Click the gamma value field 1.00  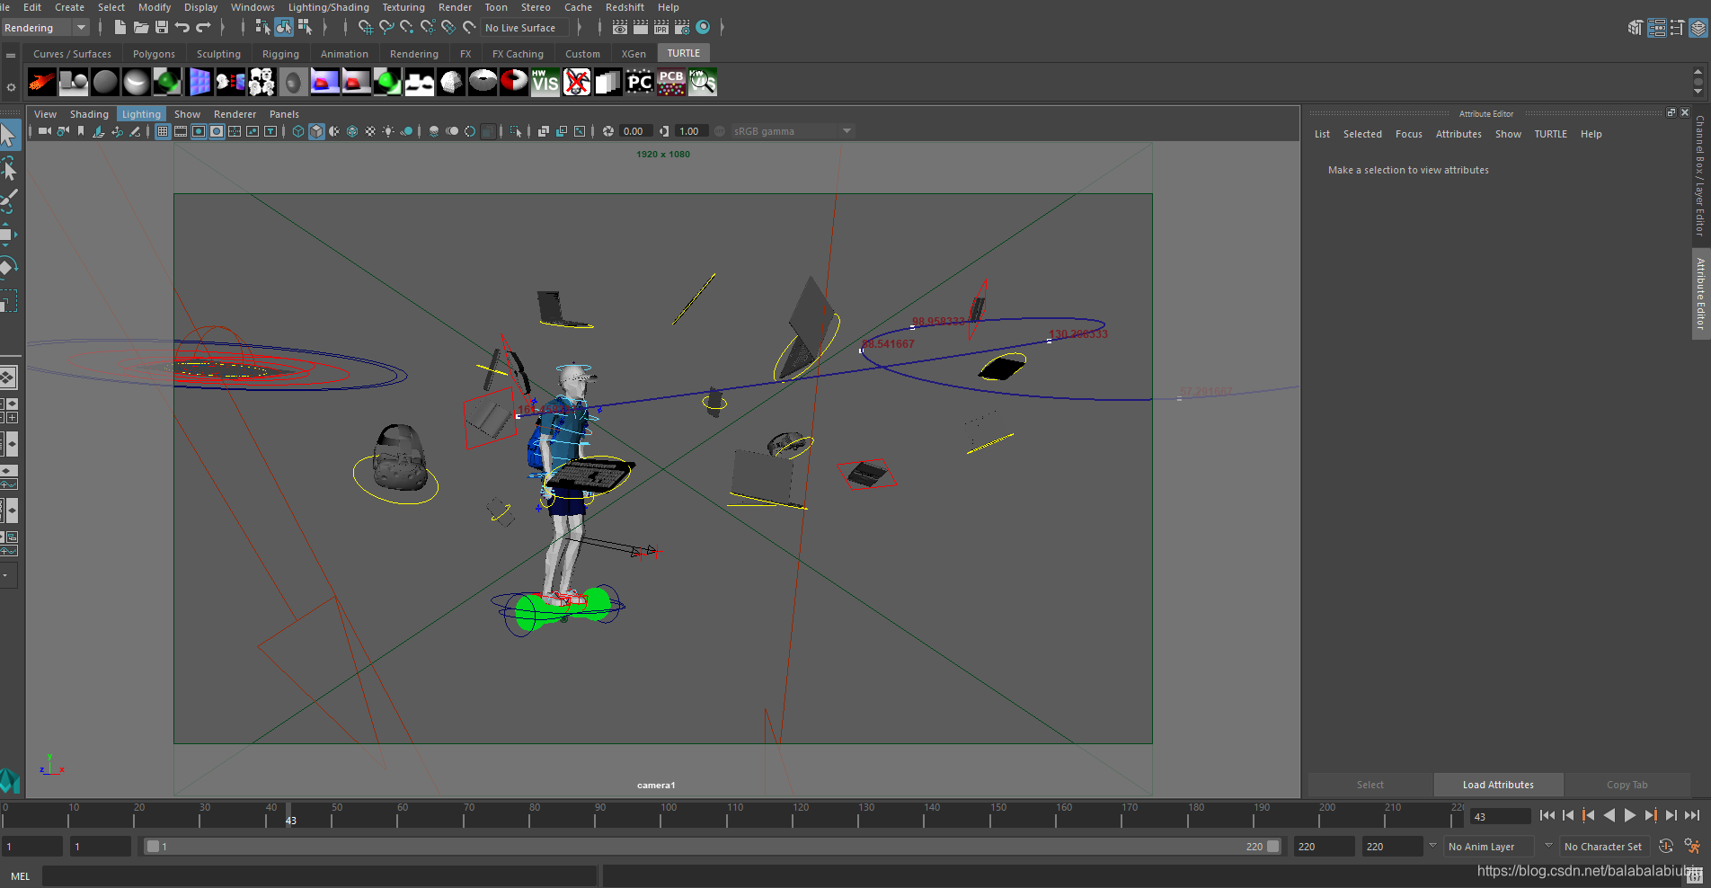[x=691, y=131]
